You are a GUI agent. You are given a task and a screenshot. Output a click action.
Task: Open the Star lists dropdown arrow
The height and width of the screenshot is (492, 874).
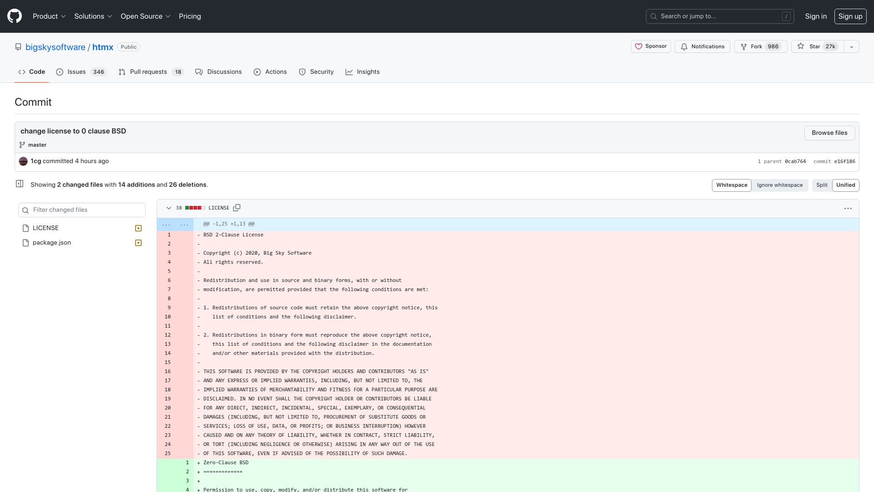point(851,46)
